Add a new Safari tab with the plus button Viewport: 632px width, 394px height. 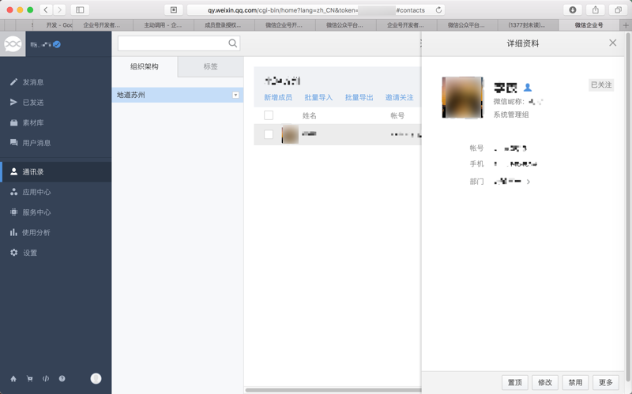click(626, 25)
